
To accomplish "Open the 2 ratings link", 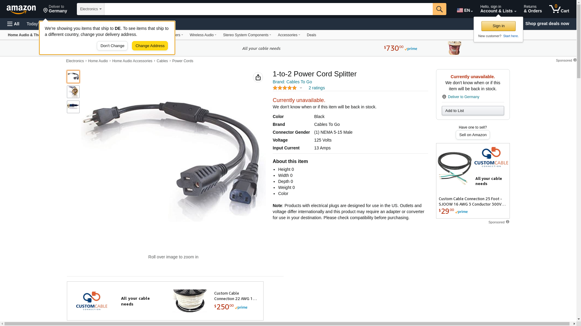I will [x=317, y=88].
